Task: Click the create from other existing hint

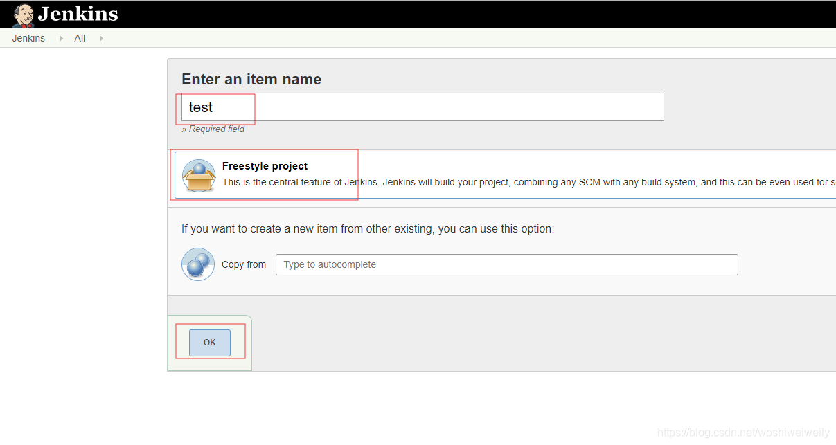Action: pos(368,229)
